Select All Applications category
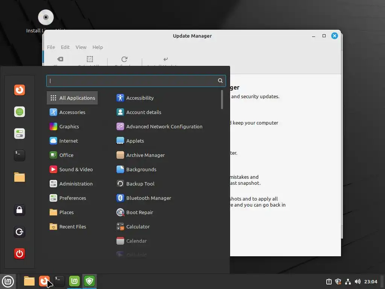Viewport: 385px width, 289px height. click(72, 98)
